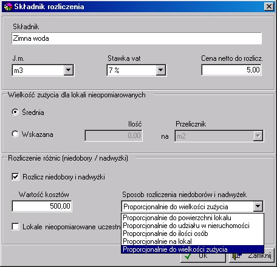Click the Składnik name field
The height and width of the screenshot is (267, 277).
(137, 38)
